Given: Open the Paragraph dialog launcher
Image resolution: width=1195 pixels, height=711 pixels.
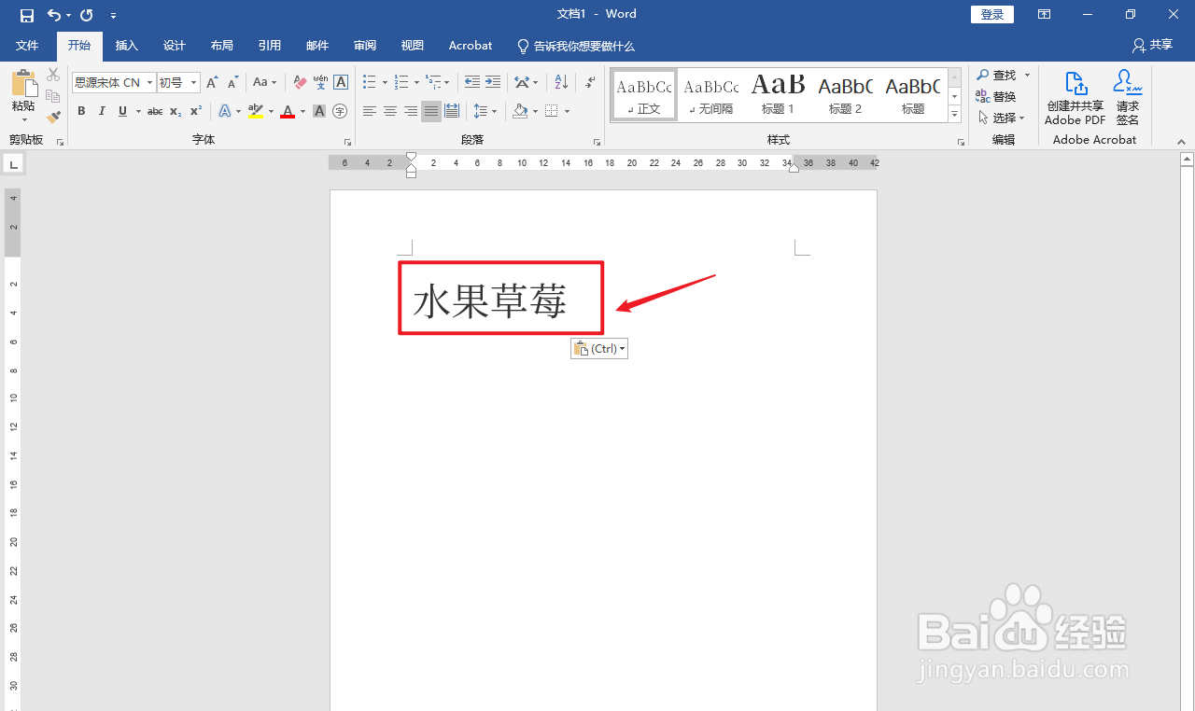Looking at the screenshot, I should pos(597,142).
